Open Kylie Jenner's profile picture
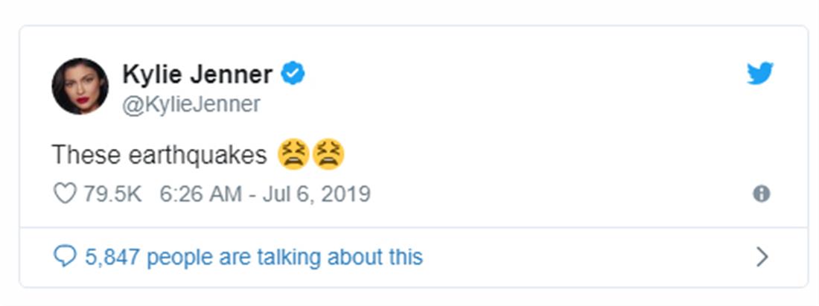 (80, 86)
